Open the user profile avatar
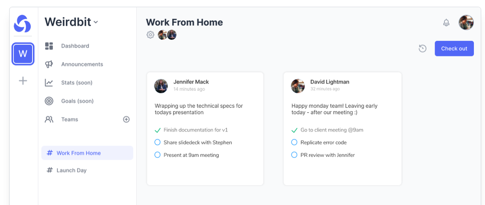 [466, 23]
